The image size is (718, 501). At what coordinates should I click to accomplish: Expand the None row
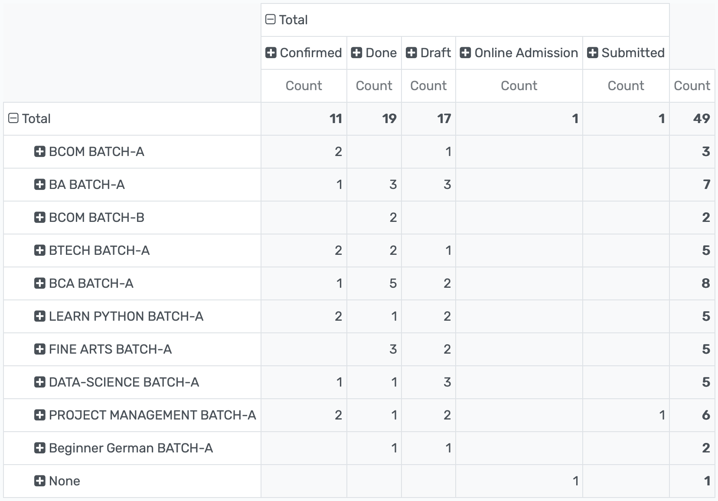39,481
